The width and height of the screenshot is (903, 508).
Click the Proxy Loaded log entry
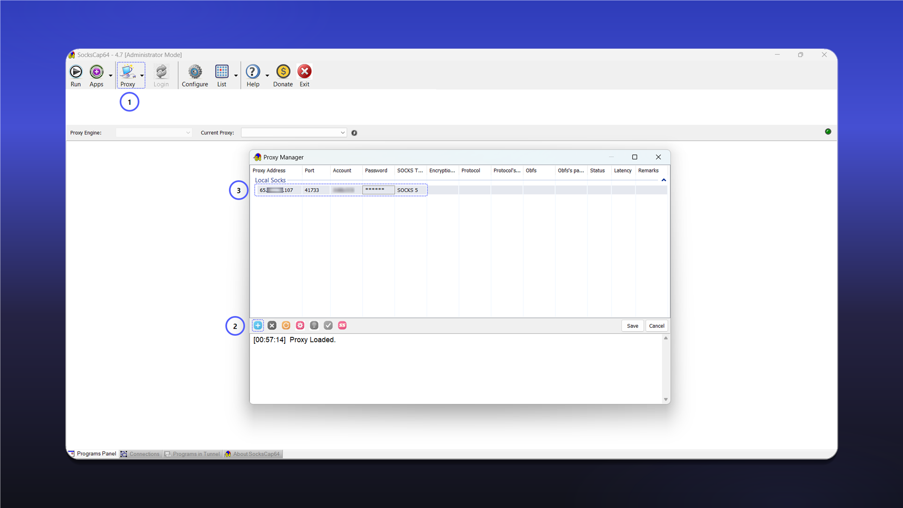(x=294, y=340)
